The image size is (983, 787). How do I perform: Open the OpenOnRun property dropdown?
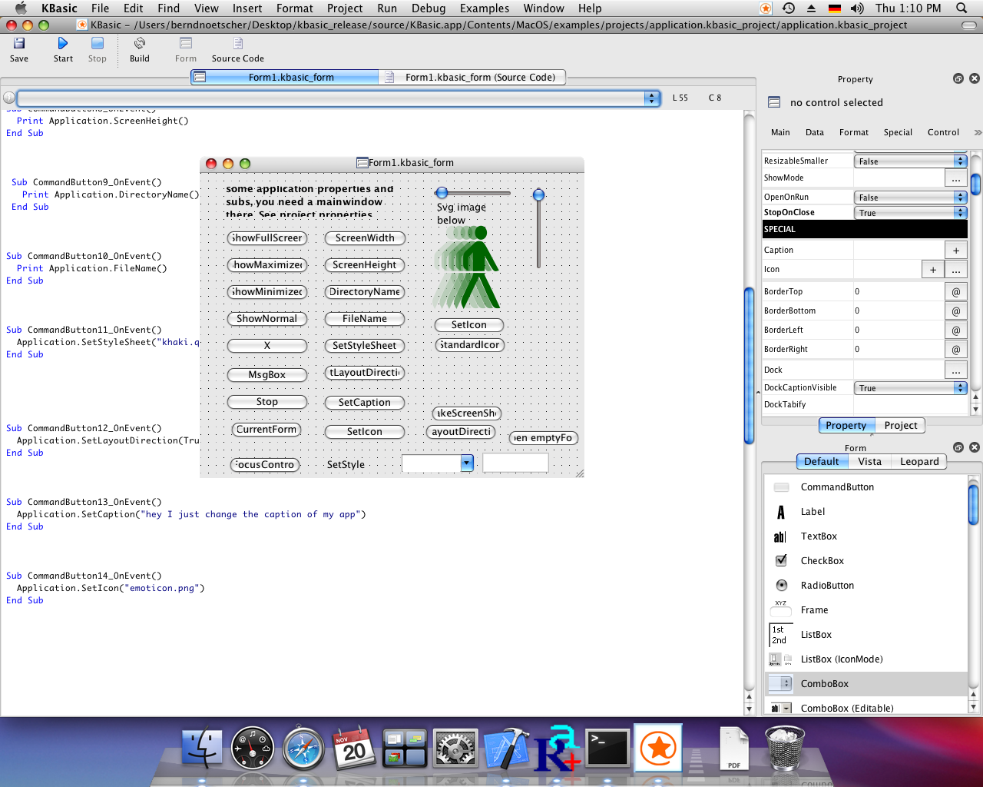(959, 197)
